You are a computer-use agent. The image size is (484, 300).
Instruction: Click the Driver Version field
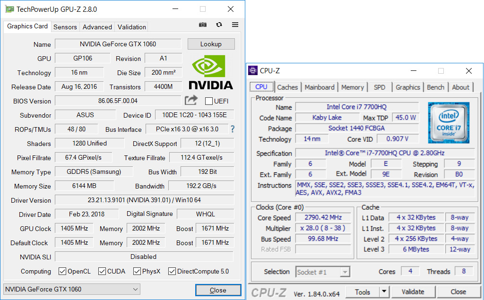click(145, 200)
